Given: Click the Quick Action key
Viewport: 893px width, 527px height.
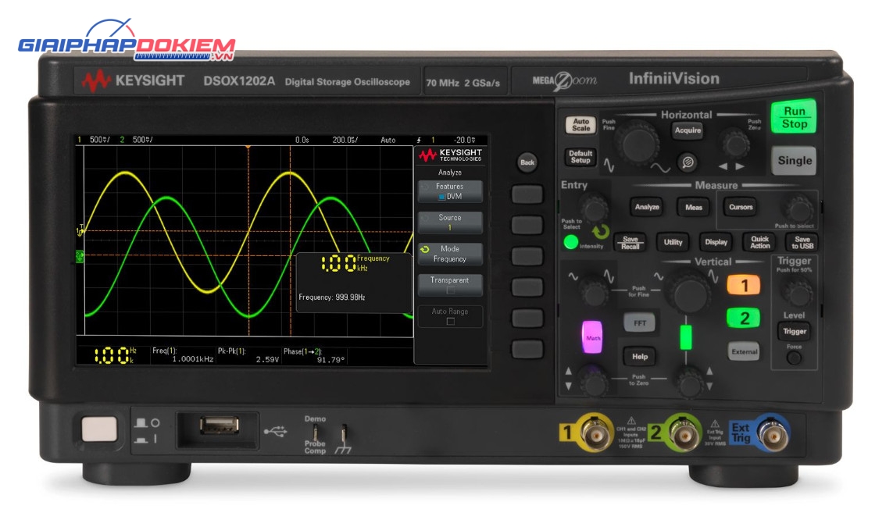Looking at the screenshot, I should click(759, 243).
